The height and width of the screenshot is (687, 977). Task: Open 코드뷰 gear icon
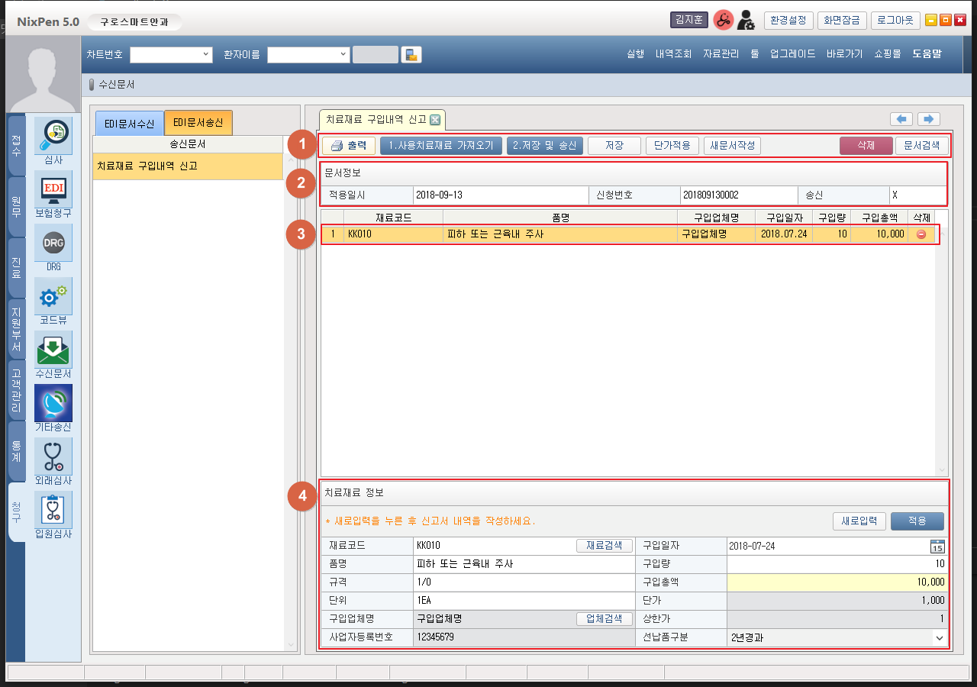click(x=53, y=296)
